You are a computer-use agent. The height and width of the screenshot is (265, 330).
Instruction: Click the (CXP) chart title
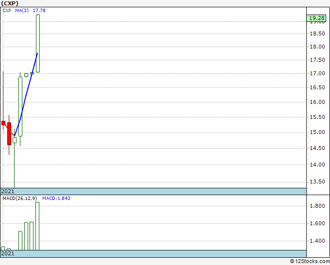pyautogui.click(x=10, y=3)
